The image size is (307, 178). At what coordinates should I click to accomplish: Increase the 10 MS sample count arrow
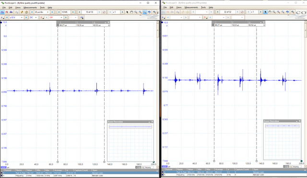point(73,12)
